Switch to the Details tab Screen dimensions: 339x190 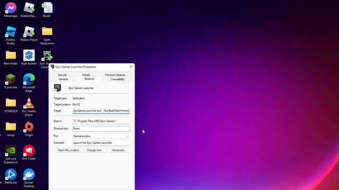(86, 75)
